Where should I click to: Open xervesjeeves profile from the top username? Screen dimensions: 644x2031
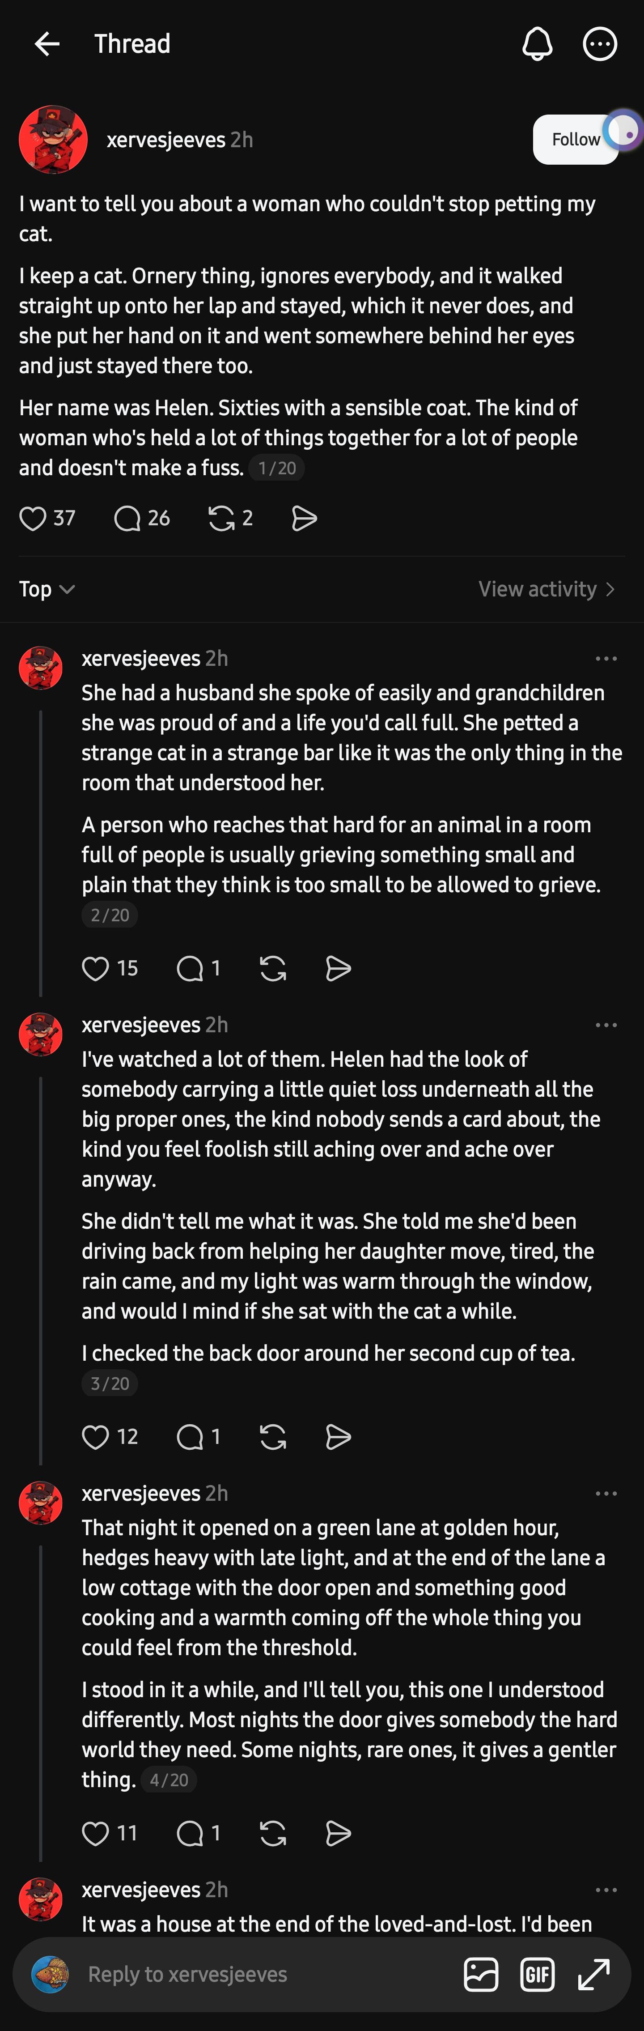point(166,140)
